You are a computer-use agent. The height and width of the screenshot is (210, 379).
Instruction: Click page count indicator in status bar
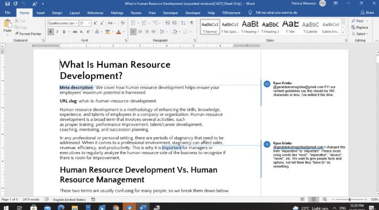tap(10, 199)
